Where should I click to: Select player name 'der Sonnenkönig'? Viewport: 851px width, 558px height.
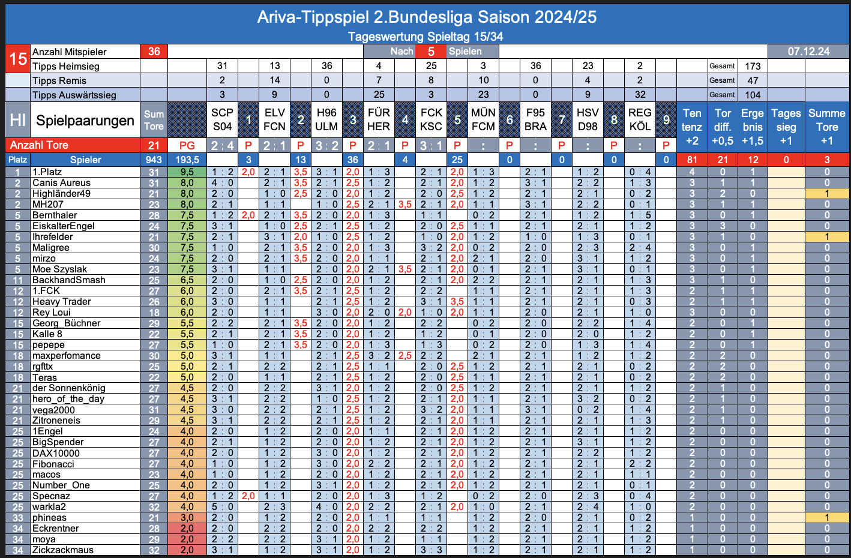pos(69,388)
